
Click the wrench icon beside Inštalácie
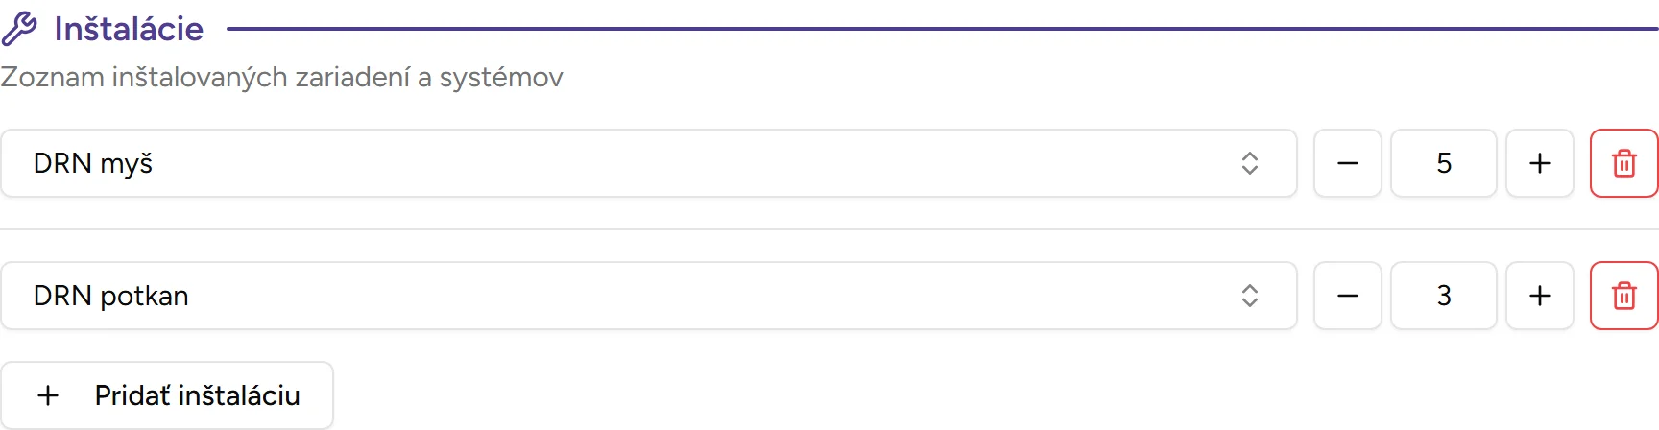pos(19,29)
